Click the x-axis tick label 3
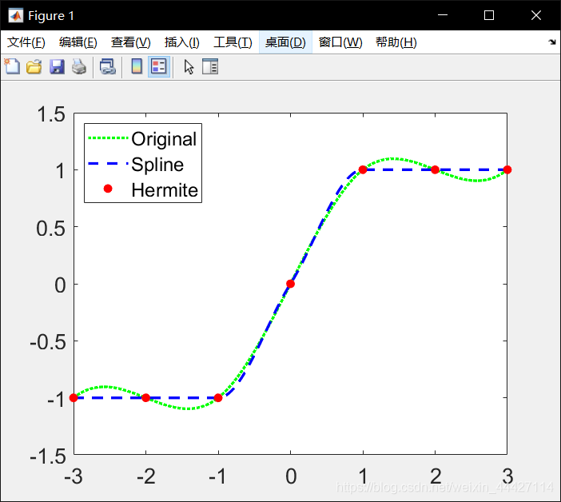Viewport: 561px width, 502px height. tap(507, 476)
